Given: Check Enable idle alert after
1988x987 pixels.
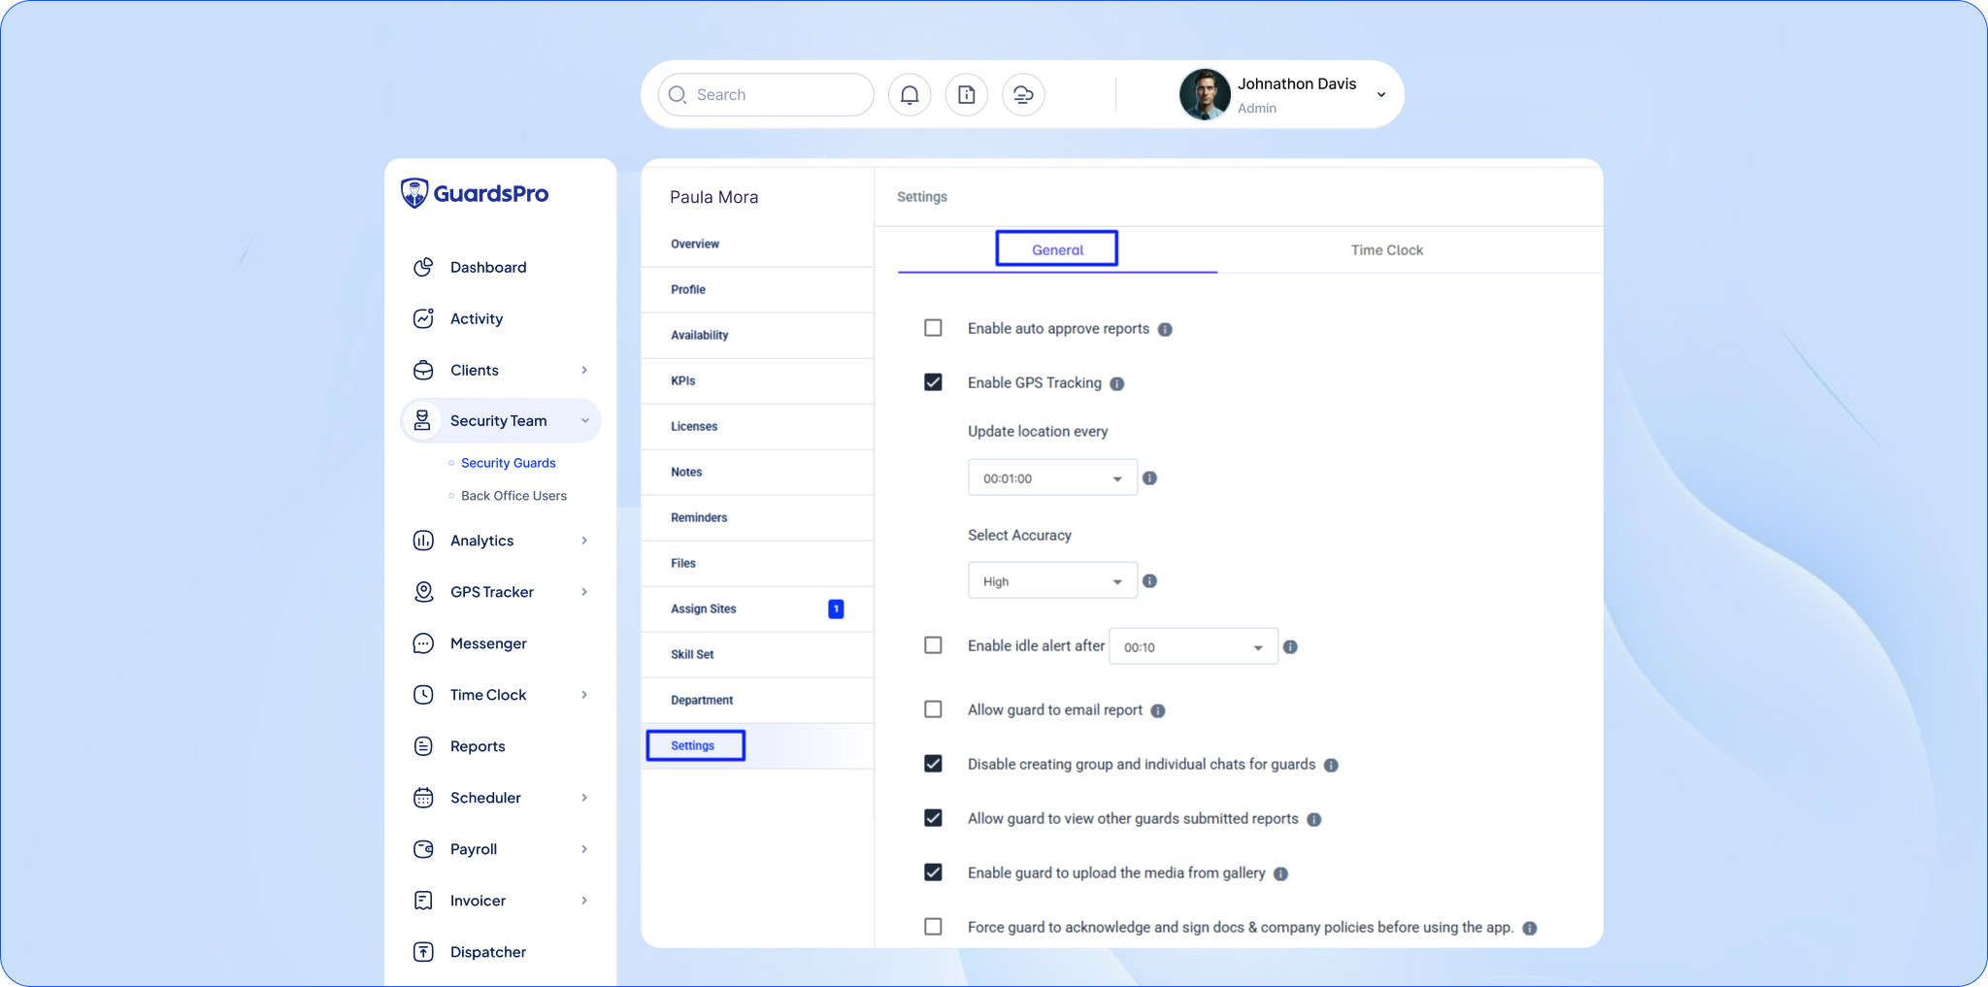Looking at the screenshot, I should (933, 645).
